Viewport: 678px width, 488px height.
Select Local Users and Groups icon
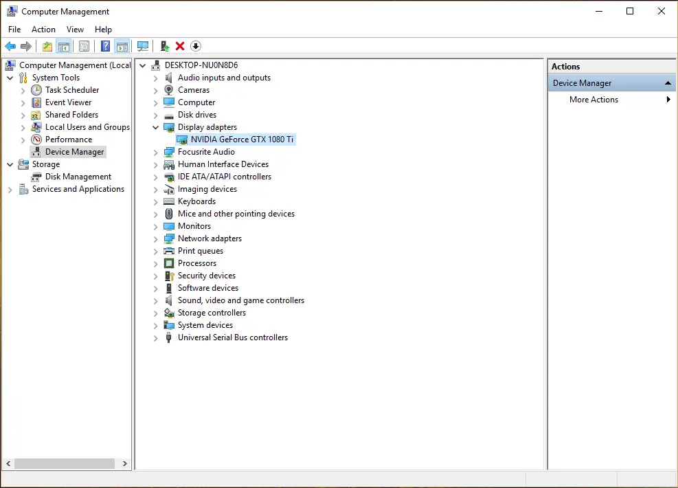click(x=36, y=127)
